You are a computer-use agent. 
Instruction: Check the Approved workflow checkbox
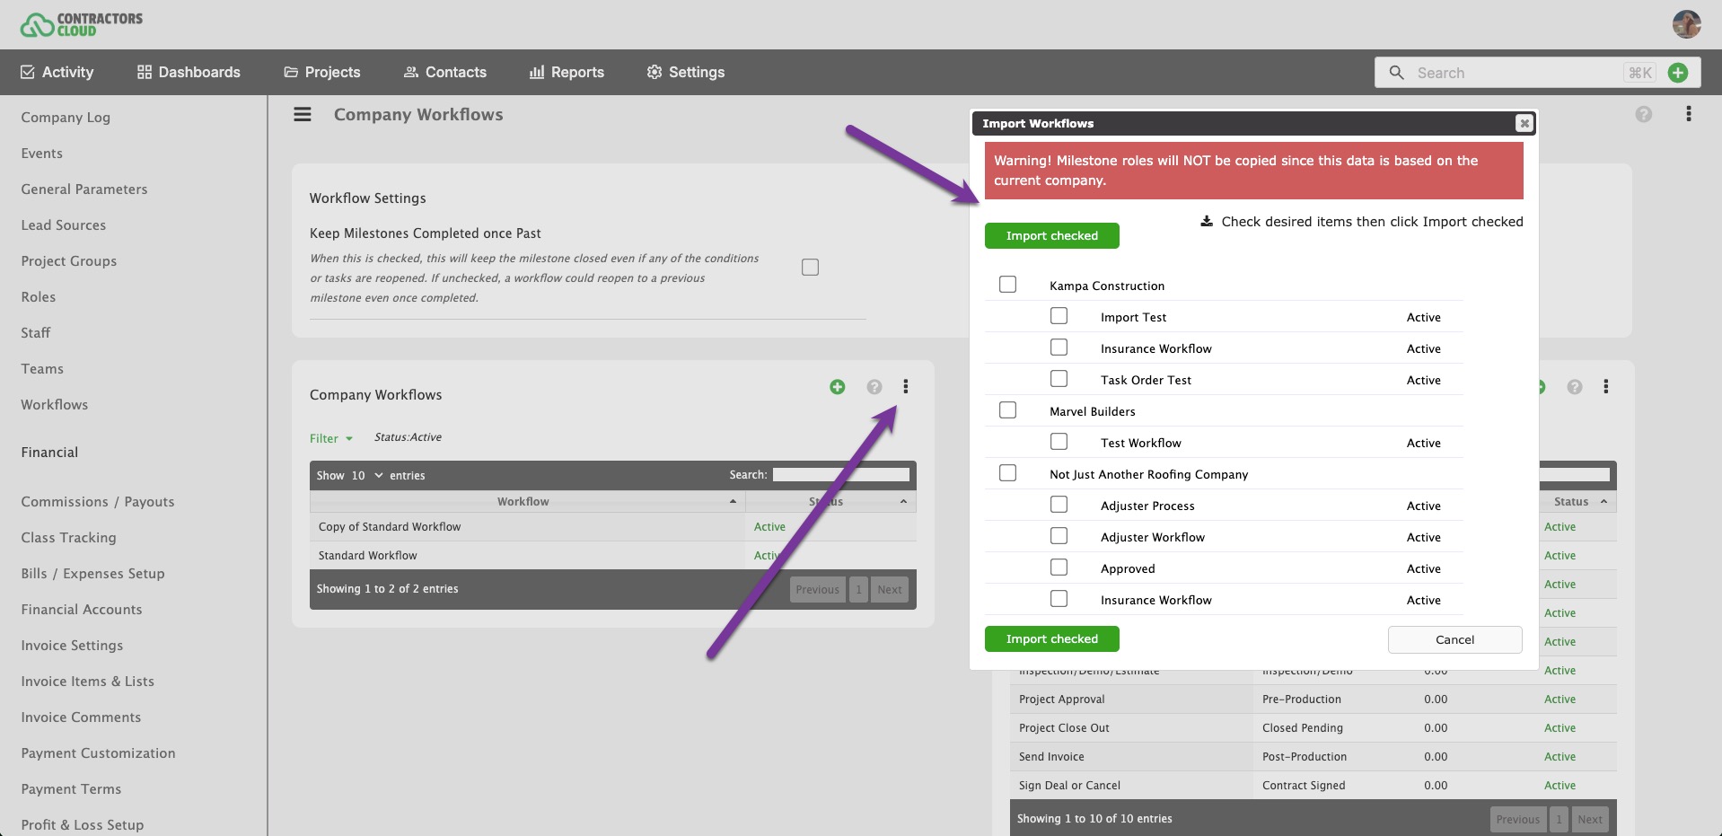1059,568
